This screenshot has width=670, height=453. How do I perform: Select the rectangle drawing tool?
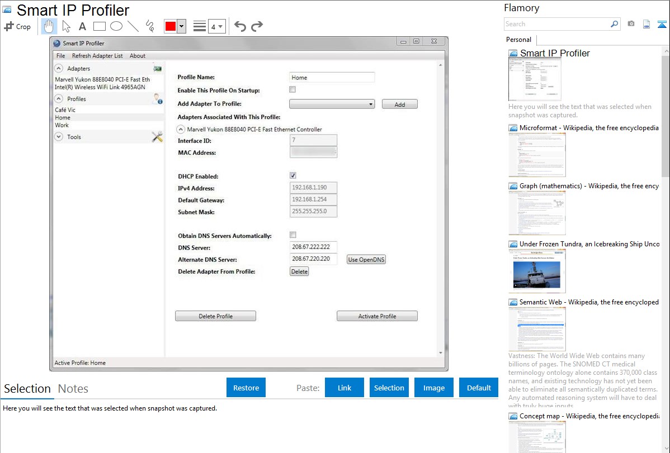click(x=99, y=26)
